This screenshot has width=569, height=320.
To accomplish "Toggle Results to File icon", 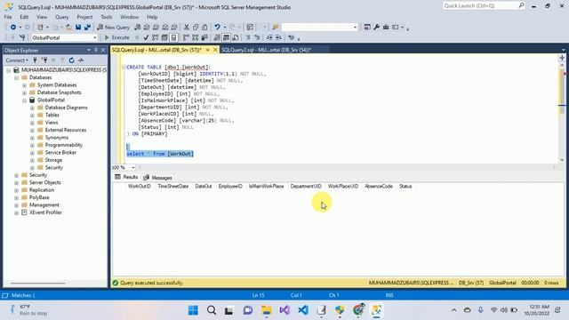I will 236,37.
